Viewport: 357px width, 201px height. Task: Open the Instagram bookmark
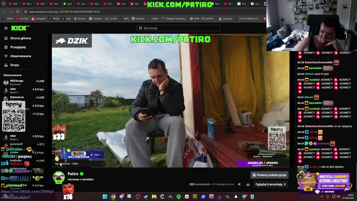38,19
